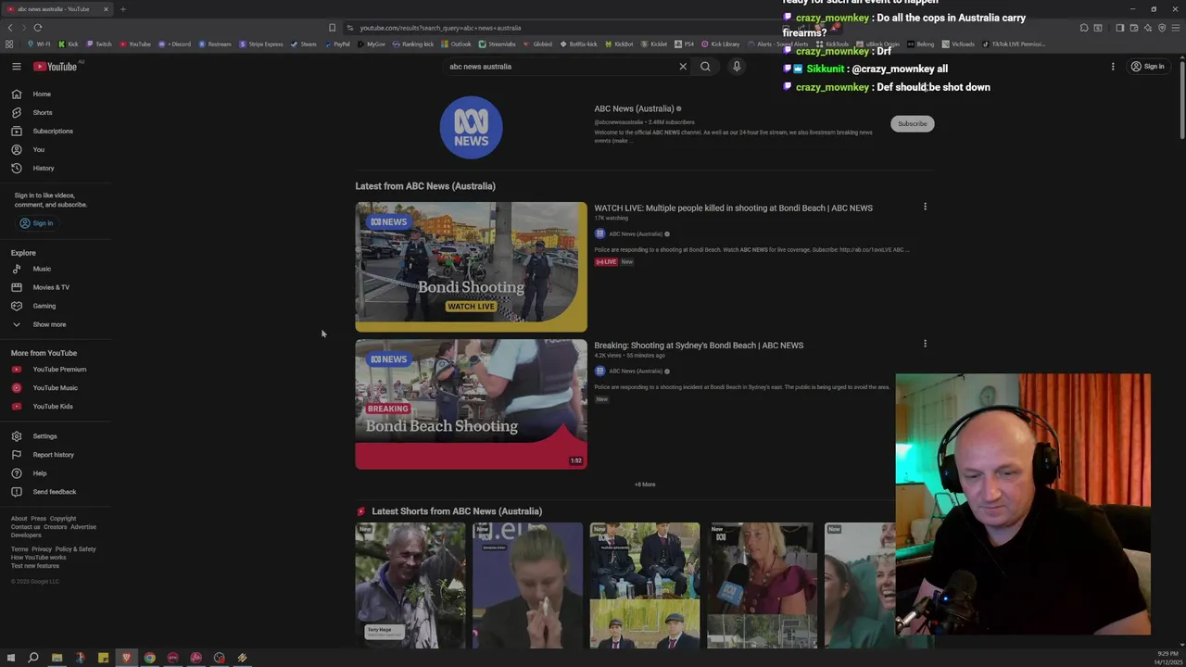Open Kick bookmark
The image size is (1186, 667).
point(69,44)
